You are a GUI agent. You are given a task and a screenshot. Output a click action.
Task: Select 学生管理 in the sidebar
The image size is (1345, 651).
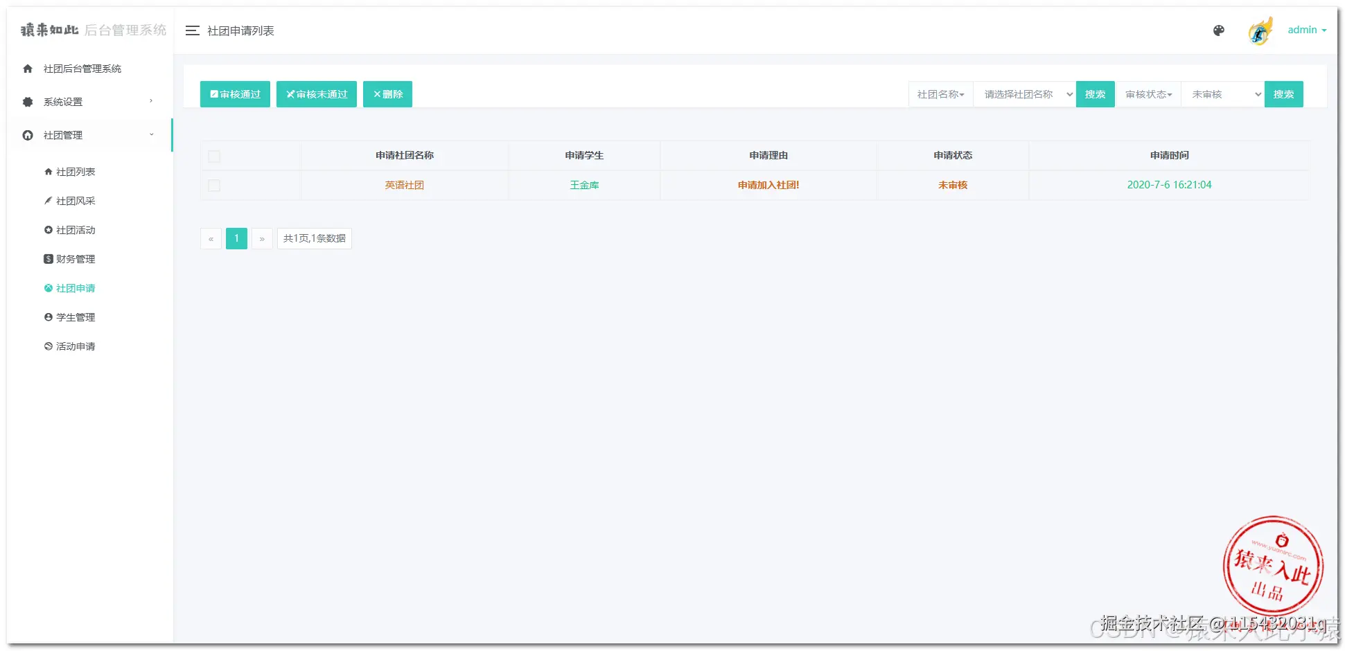[x=76, y=317]
